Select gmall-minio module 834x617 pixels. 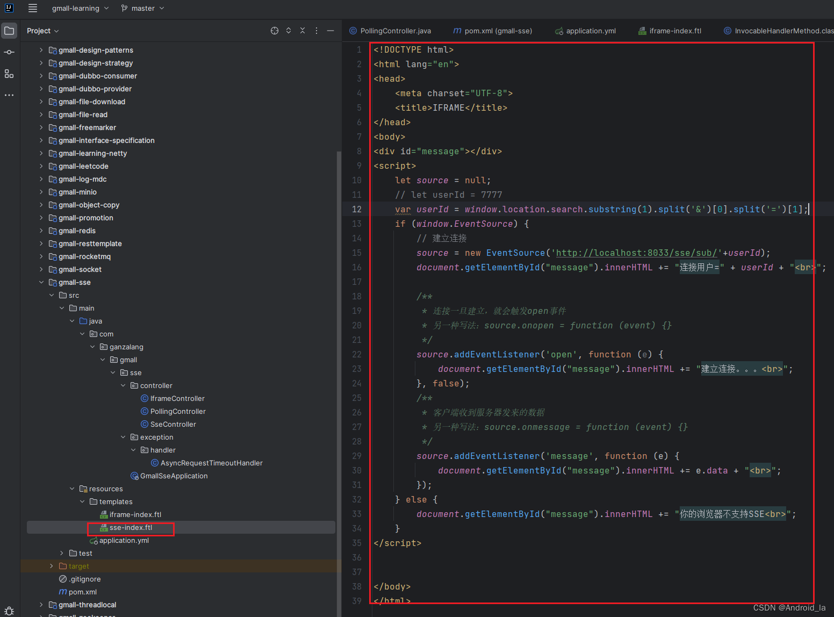(x=77, y=192)
